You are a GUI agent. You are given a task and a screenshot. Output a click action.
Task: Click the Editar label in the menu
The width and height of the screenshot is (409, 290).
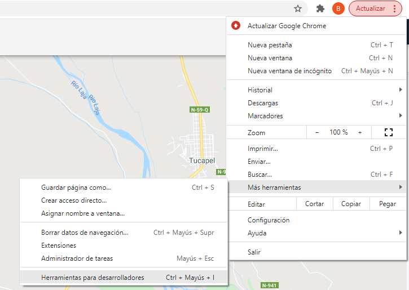256,204
